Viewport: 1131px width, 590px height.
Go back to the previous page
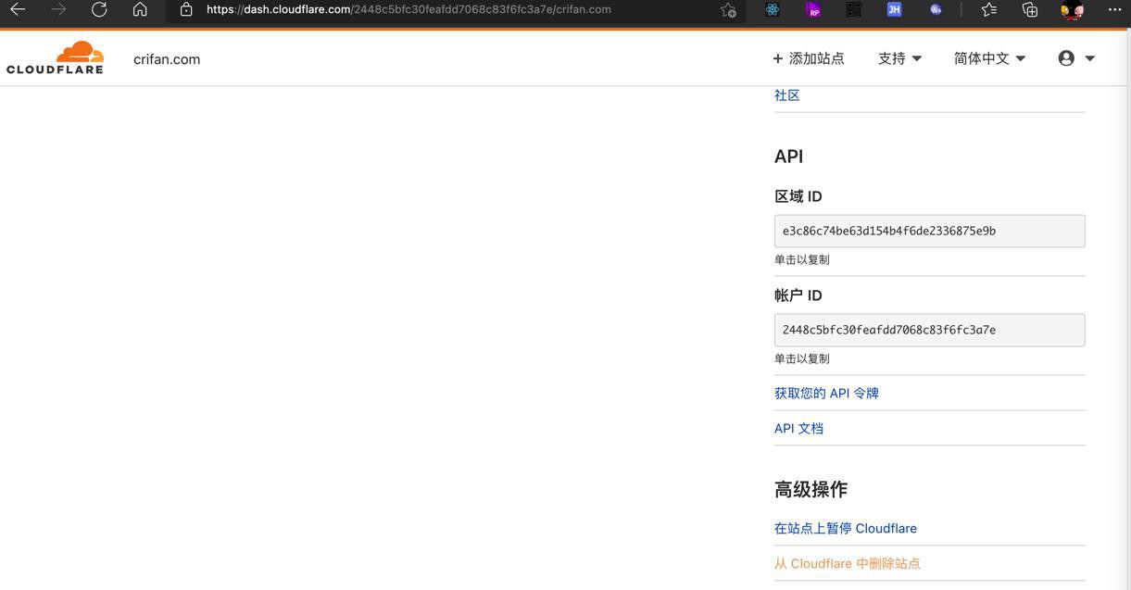[18, 9]
